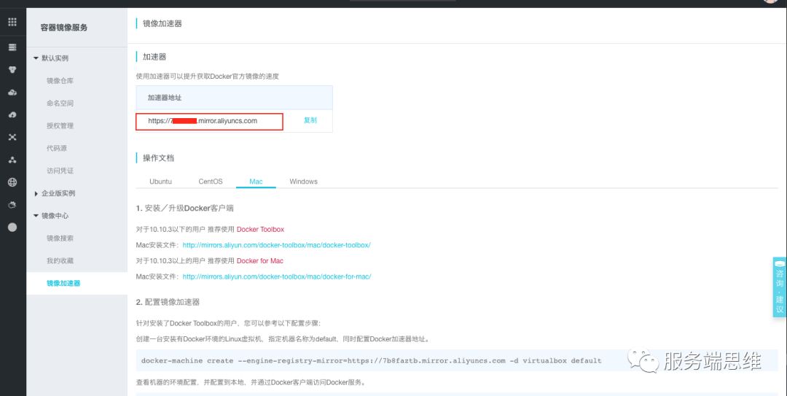787x396 pixels.
Task: Click heading 2. 配置镜像加速器
Action: click(x=168, y=303)
